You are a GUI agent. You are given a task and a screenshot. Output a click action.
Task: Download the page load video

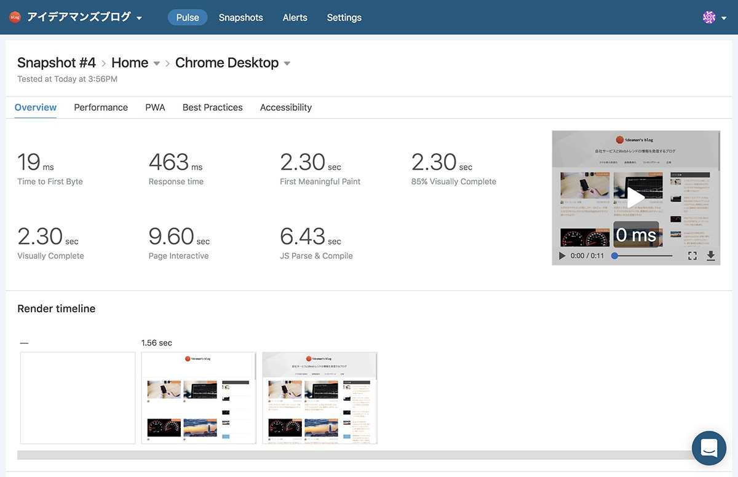pos(711,256)
